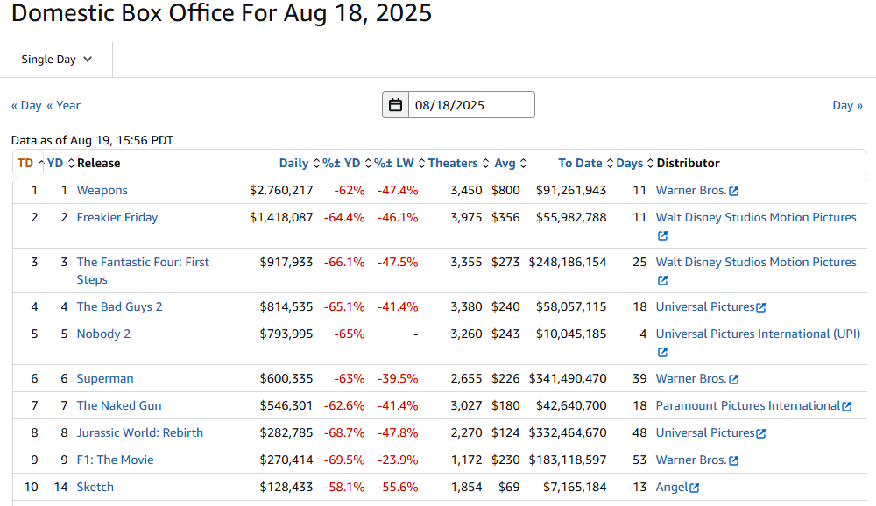This screenshot has height=506, width=876.
Task: Open Warner Bros. link for F1: The Movie
Action: point(691,460)
